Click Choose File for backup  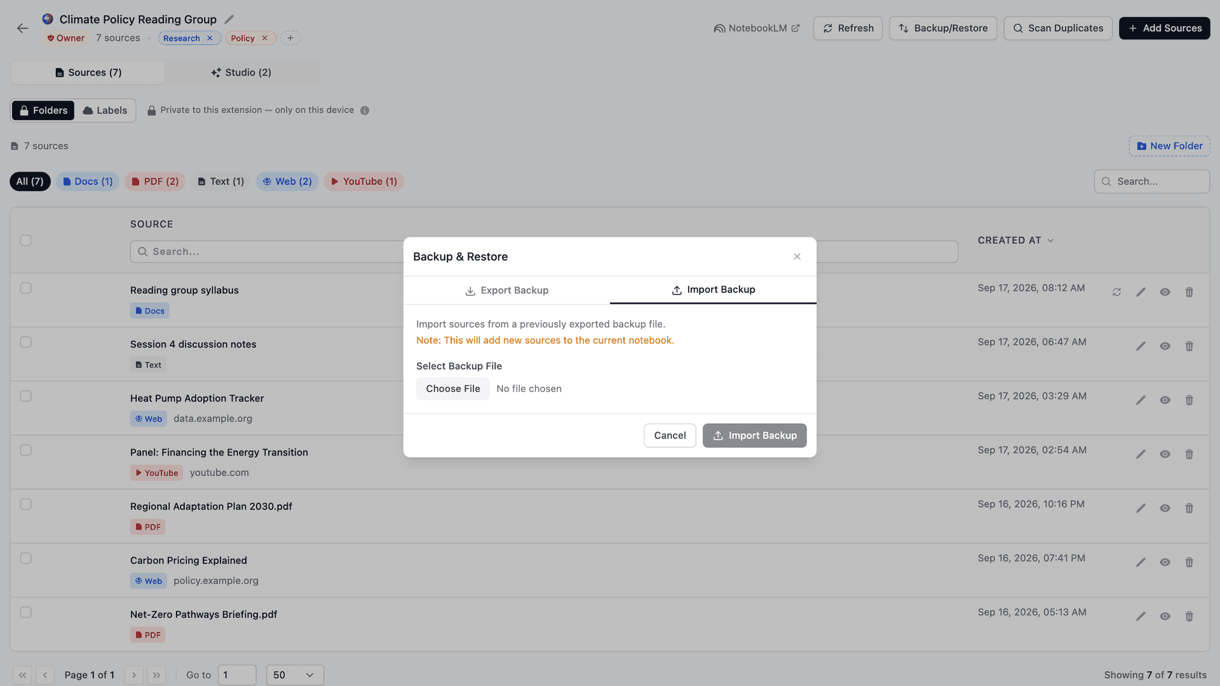[453, 389]
